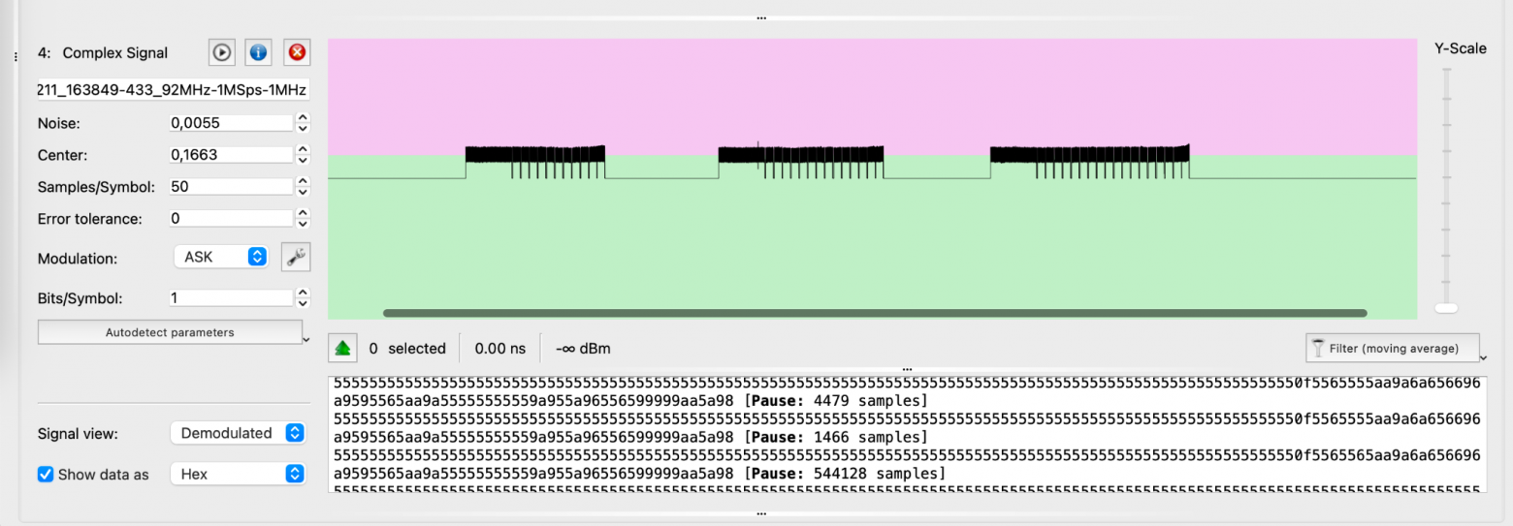This screenshot has height=526, width=1513.
Task: Click the Samples/Symbol field
Action: 231,187
